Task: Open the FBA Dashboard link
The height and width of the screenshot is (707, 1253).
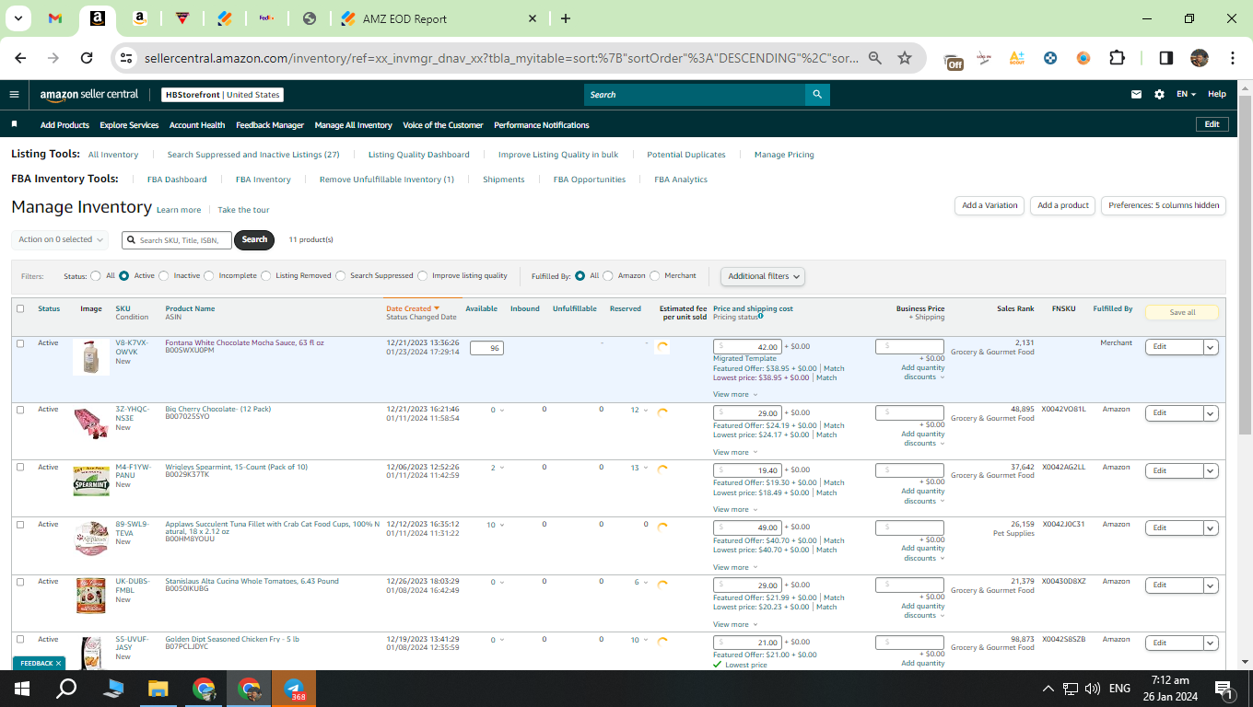Action: pos(177,180)
